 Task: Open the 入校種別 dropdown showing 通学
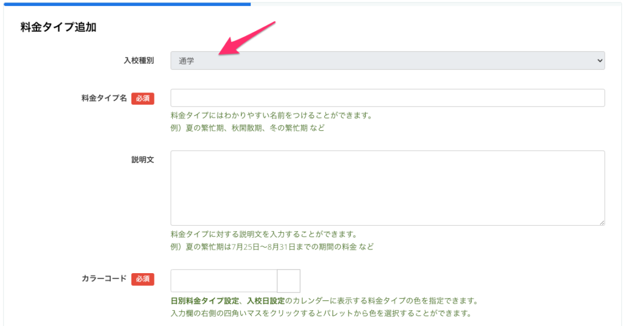pyautogui.click(x=387, y=60)
